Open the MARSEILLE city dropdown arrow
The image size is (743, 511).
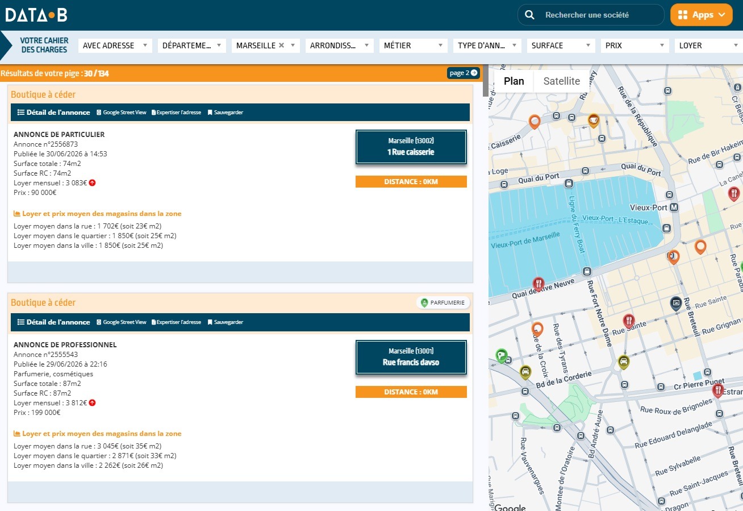[x=293, y=45]
